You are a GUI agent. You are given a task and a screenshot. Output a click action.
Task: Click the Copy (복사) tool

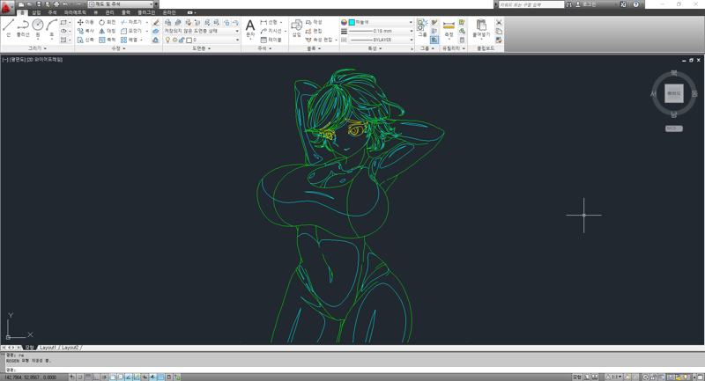[x=85, y=31]
